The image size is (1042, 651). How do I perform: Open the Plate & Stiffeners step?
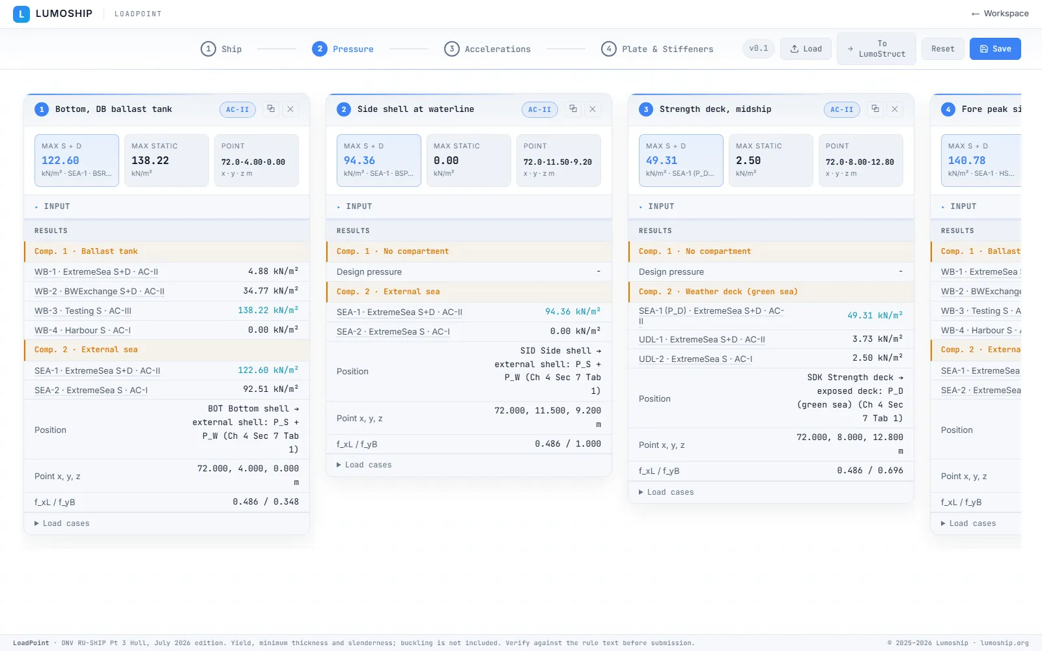click(x=657, y=49)
